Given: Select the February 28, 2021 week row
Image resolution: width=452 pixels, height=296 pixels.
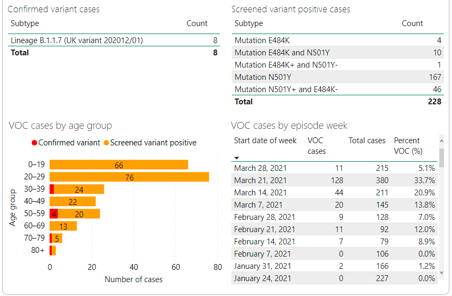Looking at the screenshot, I should pyautogui.click(x=334, y=217).
